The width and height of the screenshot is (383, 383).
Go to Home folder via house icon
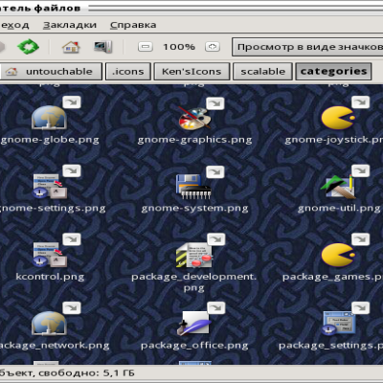pos(71,47)
